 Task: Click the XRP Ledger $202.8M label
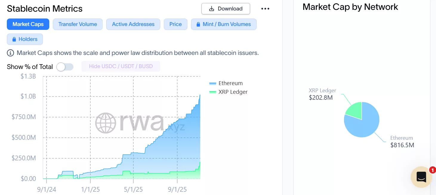click(322, 94)
